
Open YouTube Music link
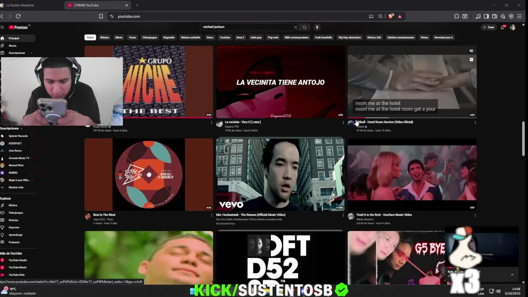[x=17, y=267]
